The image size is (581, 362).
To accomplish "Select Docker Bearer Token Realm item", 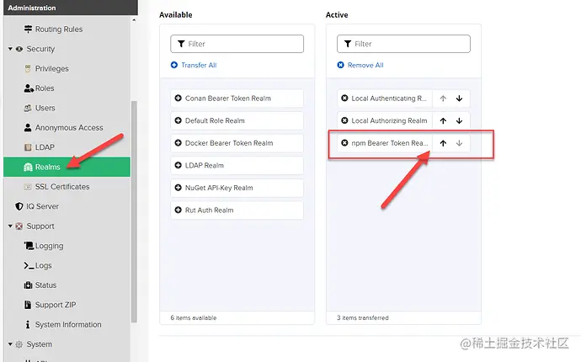I will [237, 143].
